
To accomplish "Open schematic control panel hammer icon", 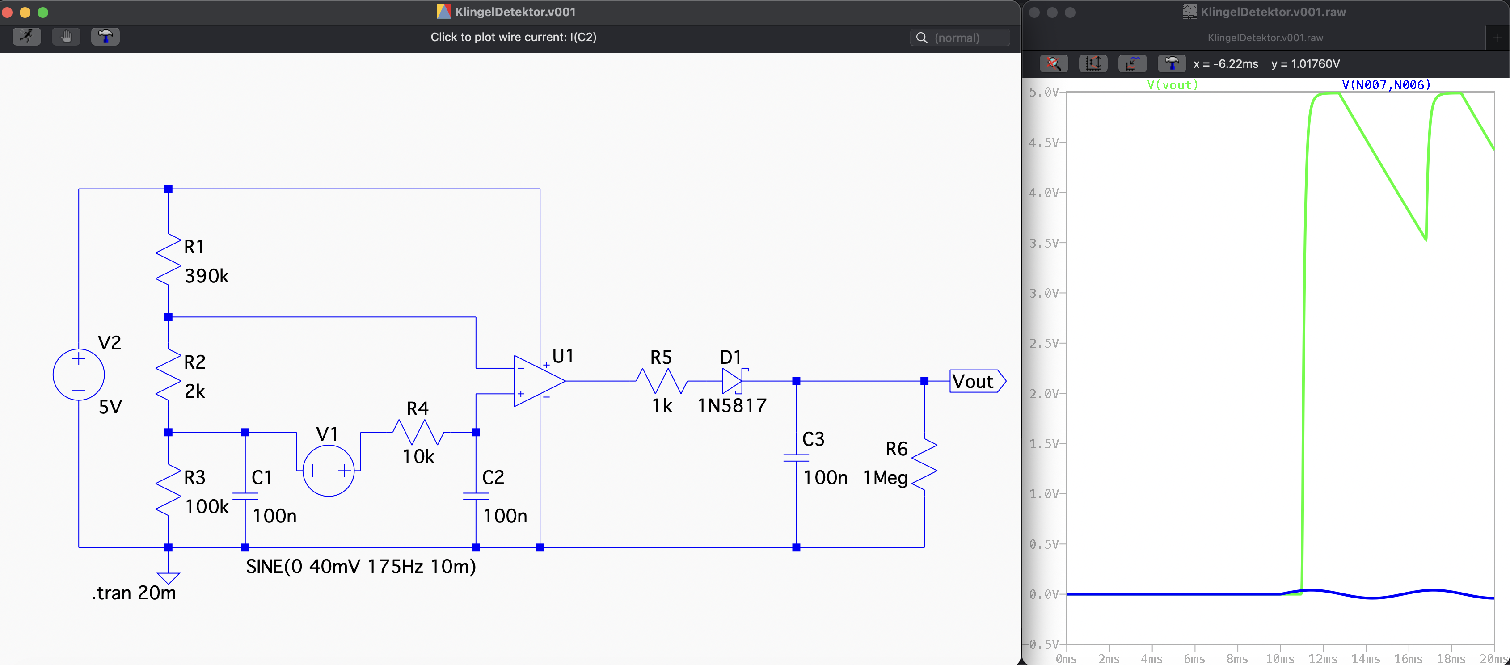I will pos(105,37).
